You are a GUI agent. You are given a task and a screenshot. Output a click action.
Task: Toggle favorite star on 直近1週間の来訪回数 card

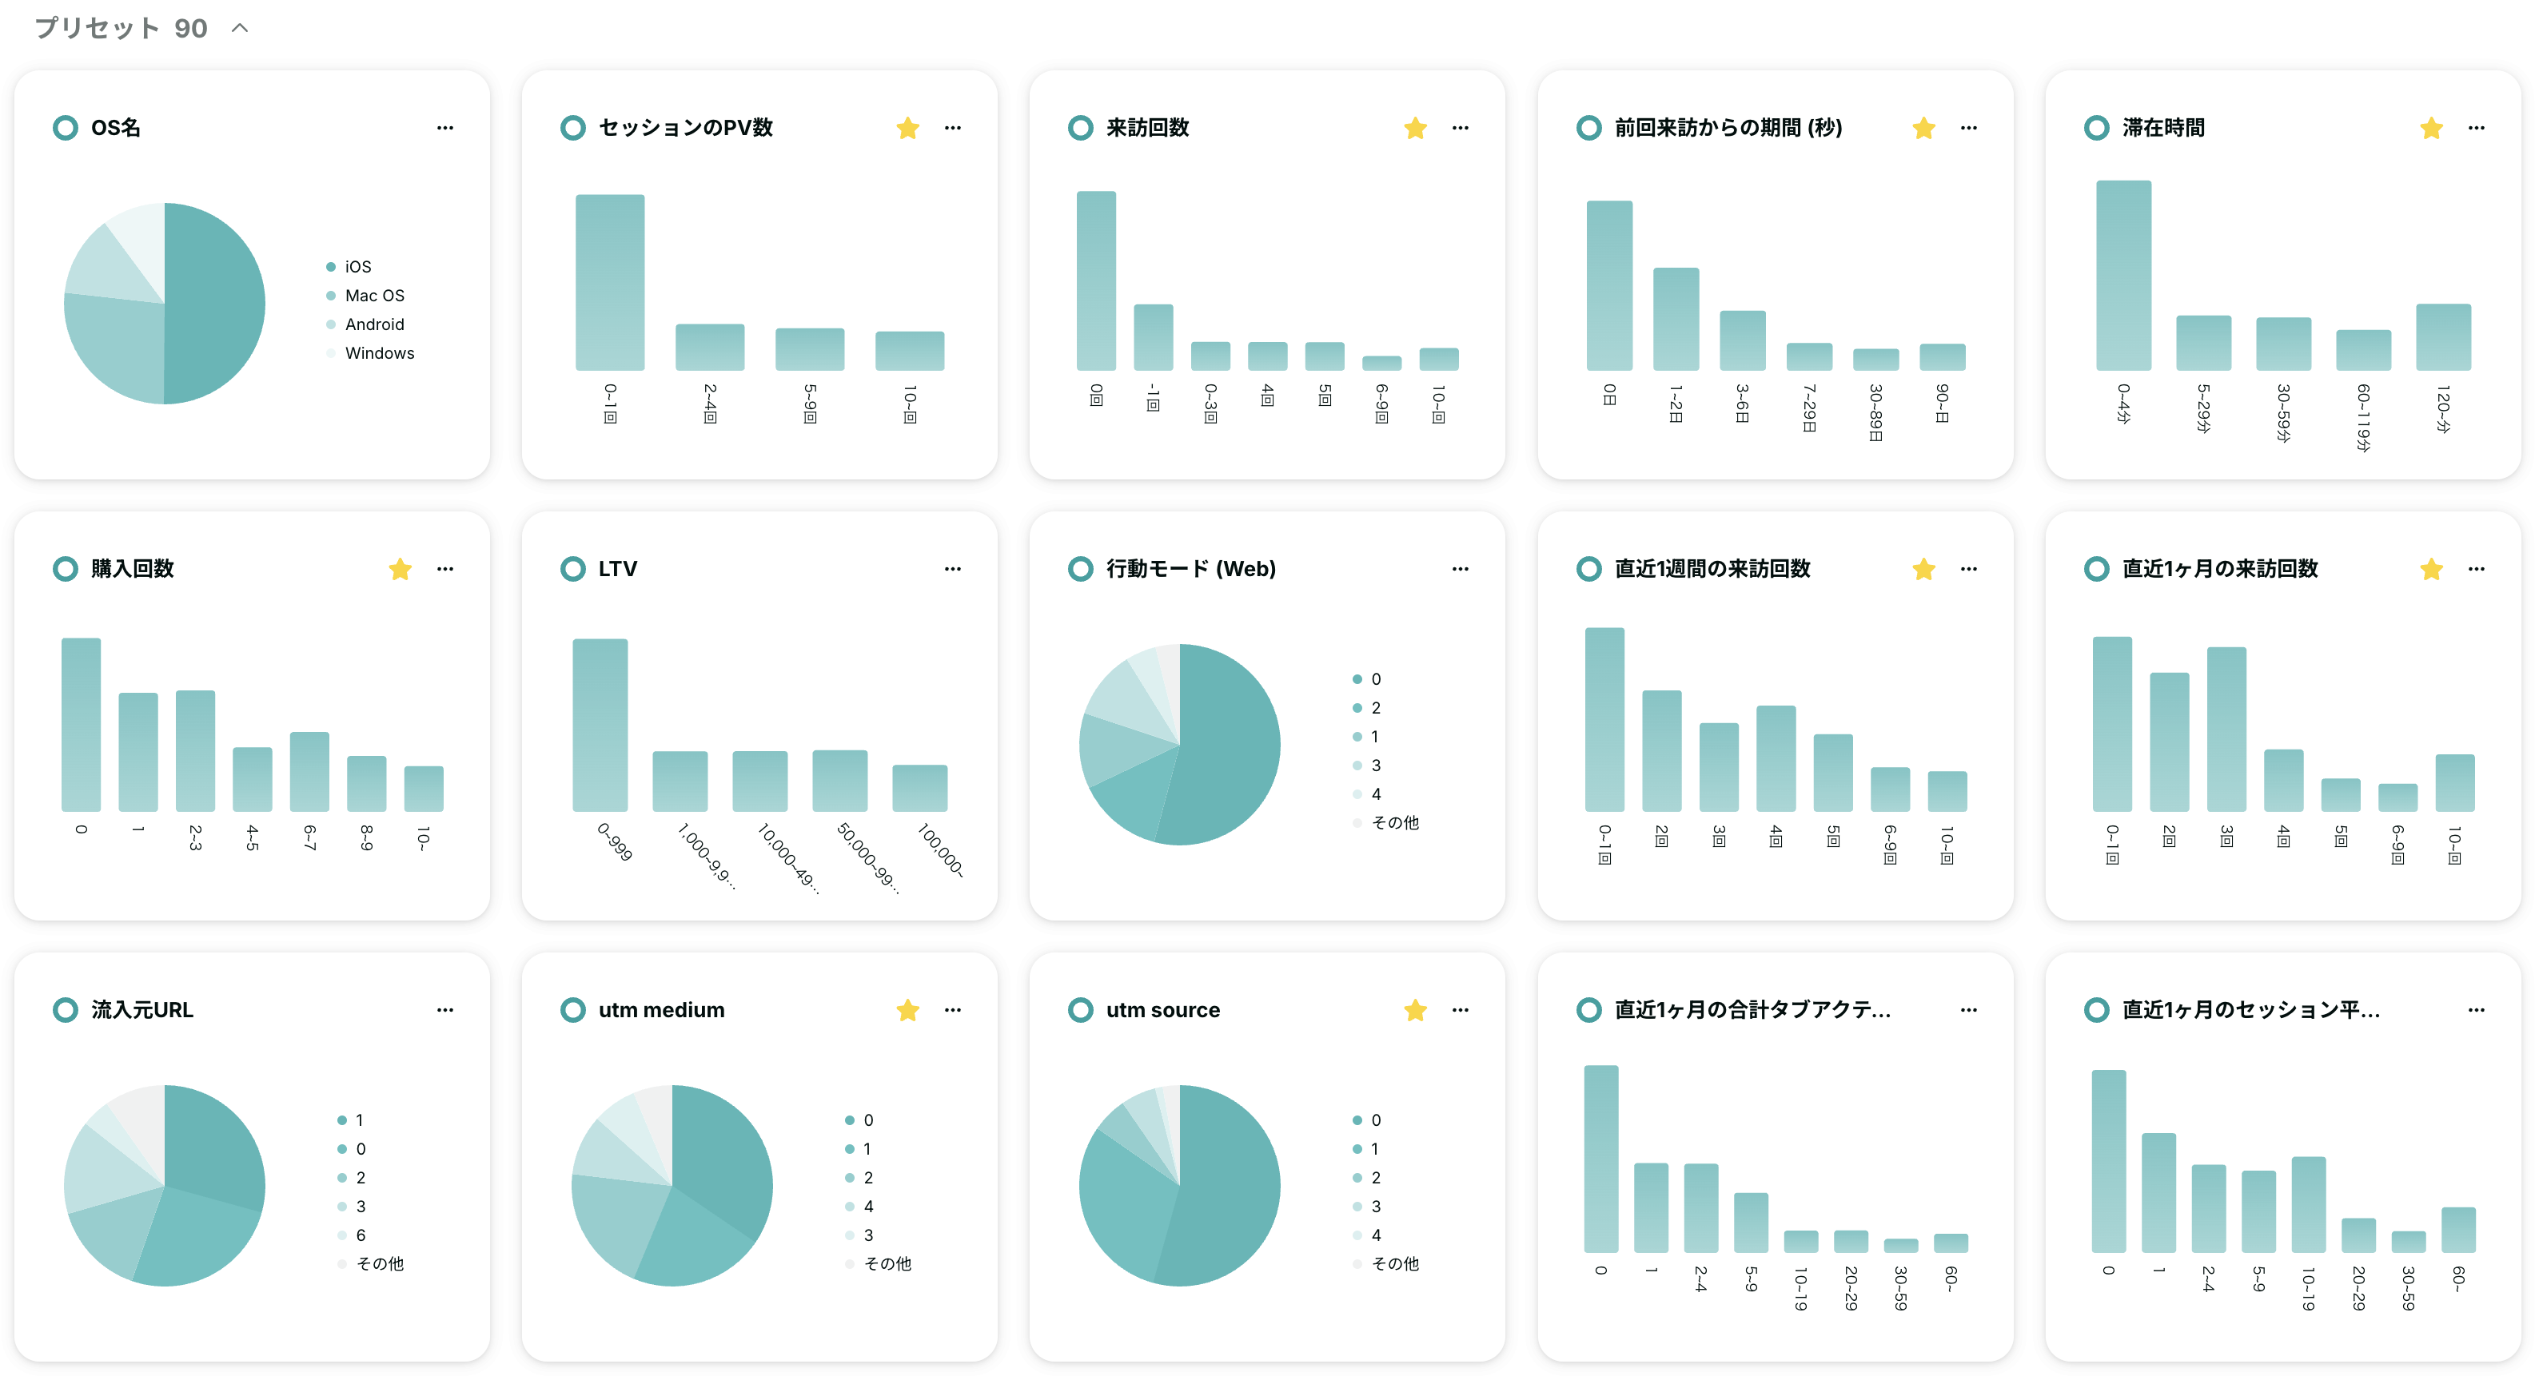click(x=1923, y=569)
